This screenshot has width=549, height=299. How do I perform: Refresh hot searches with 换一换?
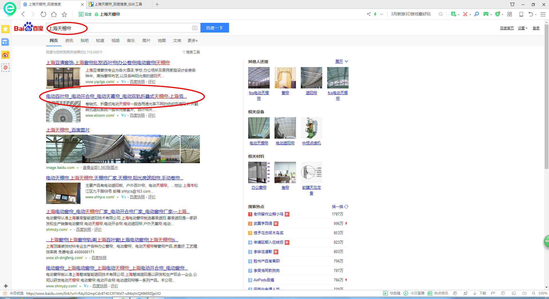[x=340, y=207]
